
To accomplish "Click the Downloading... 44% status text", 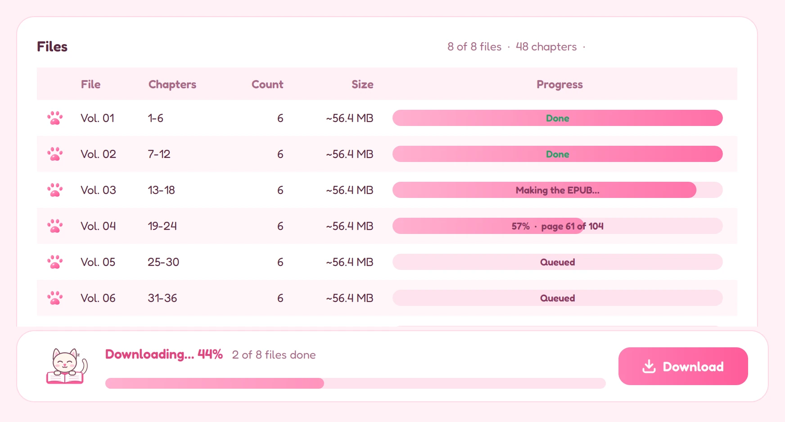I will 164,355.
